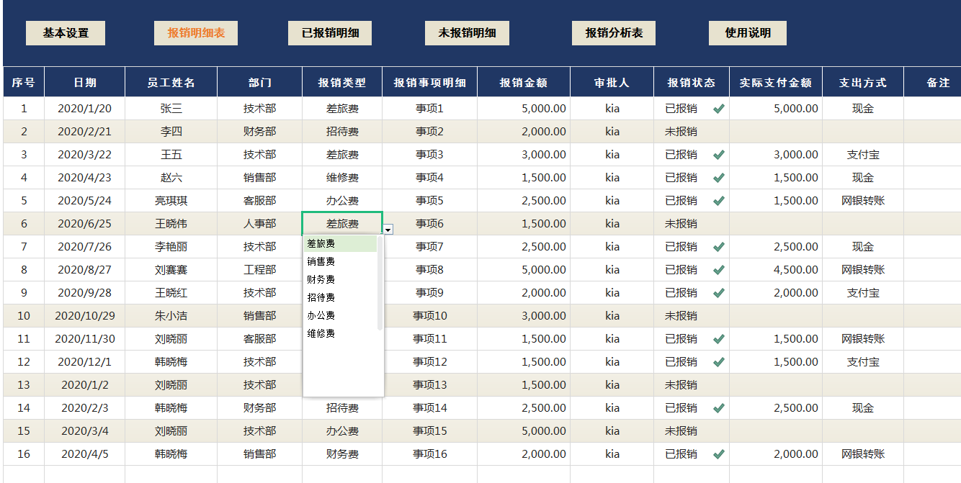Click the checkmark icon beside 王五's 已报销 status
961x483 pixels.
(x=718, y=154)
